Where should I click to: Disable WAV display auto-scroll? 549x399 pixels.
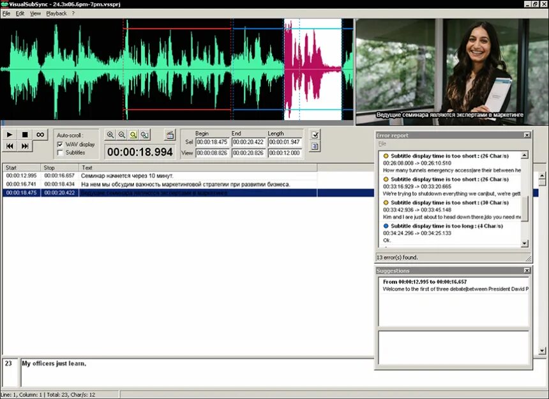(x=60, y=144)
